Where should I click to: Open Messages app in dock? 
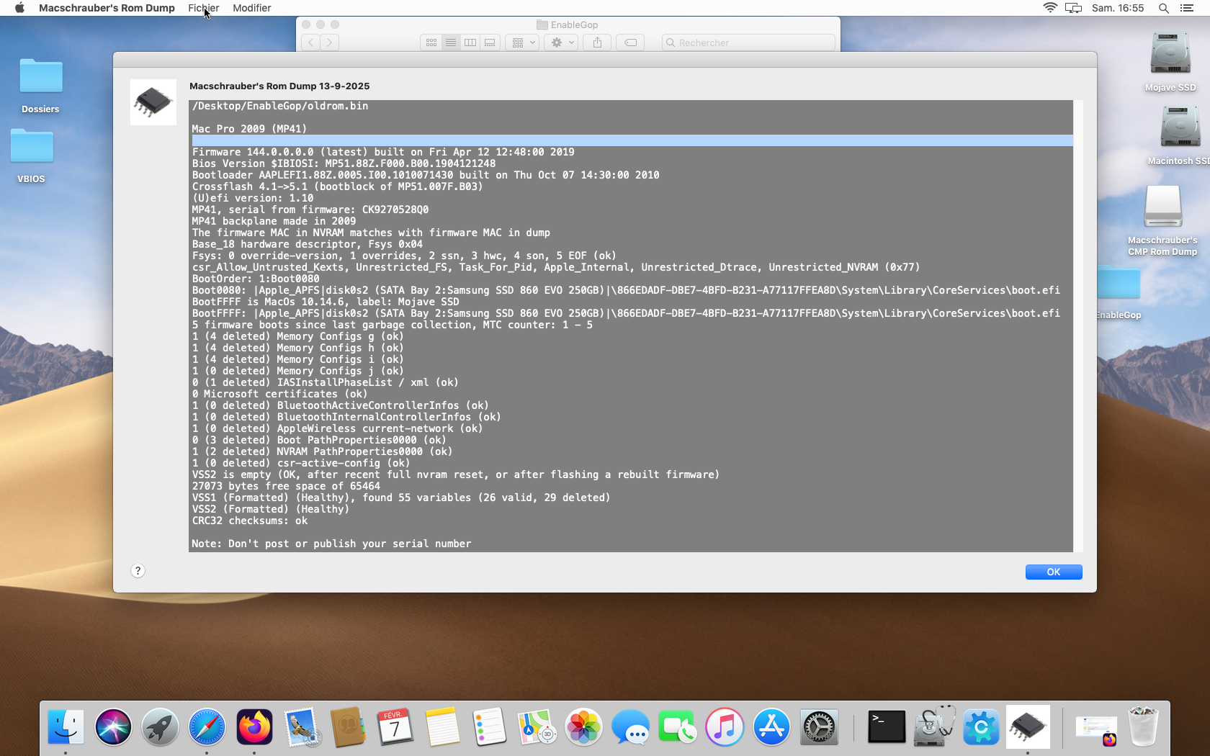pyautogui.click(x=630, y=726)
